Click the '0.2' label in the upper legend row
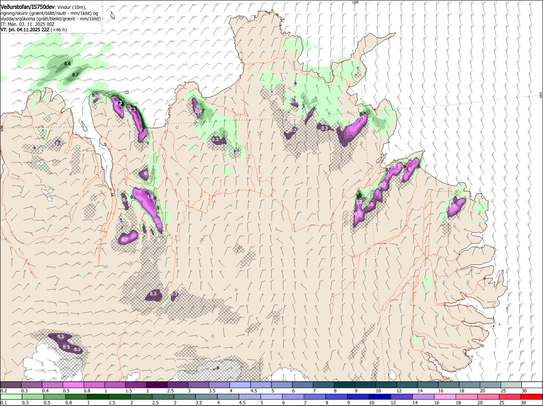This screenshot has width=543, height=406. [x=4, y=390]
